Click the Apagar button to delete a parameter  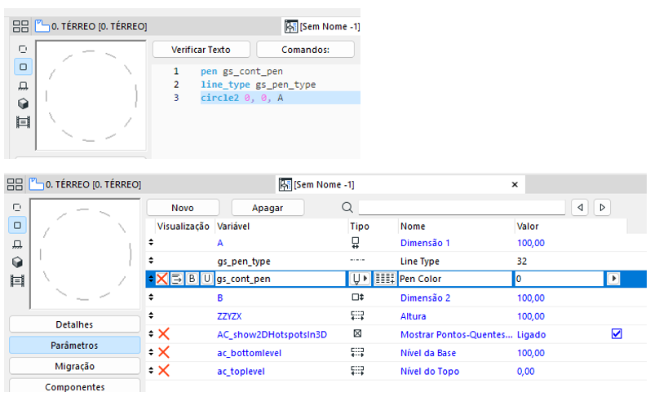[268, 208]
